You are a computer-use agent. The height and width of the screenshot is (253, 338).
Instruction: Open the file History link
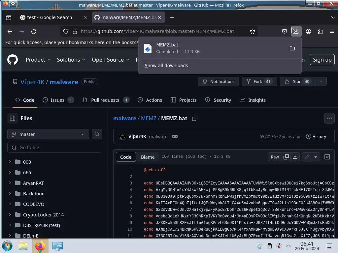point(316,136)
